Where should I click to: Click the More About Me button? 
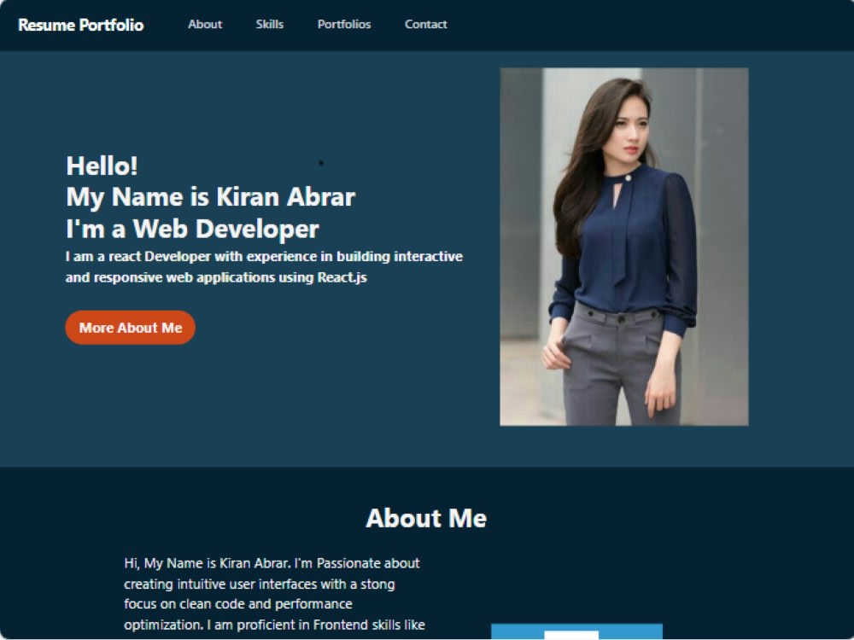[x=130, y=328]
